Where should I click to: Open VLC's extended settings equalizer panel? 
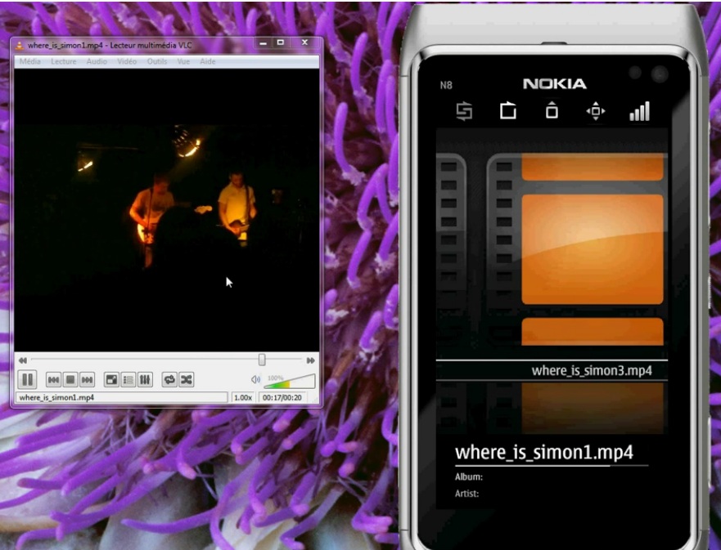[145, 378]
